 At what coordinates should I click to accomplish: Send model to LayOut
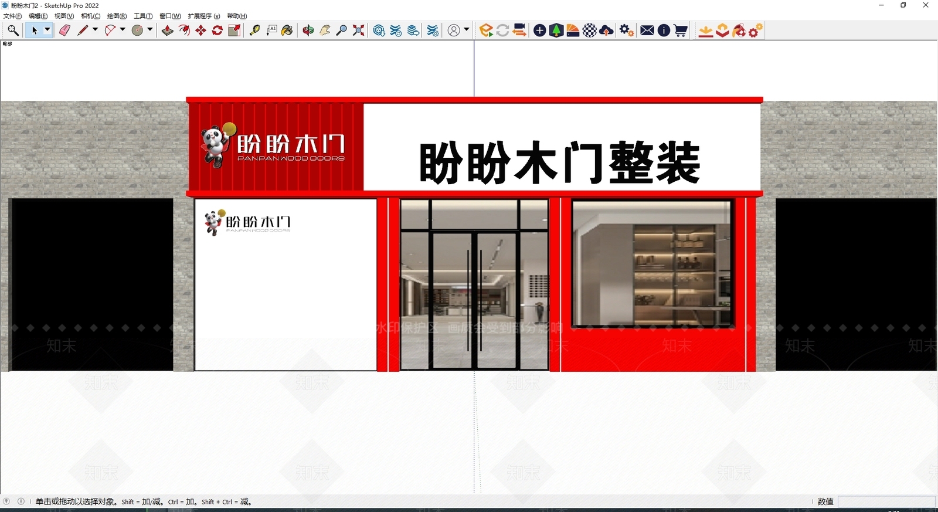tap(413, 30)
